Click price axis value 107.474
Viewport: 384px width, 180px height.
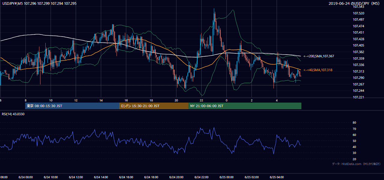(x=358, y=26)
